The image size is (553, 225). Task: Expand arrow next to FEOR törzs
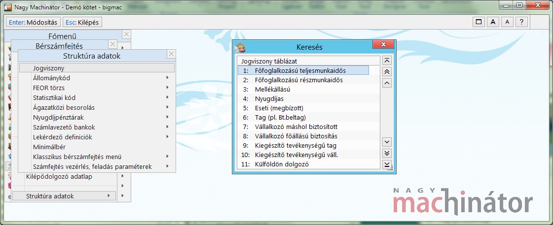[x=168, y=87]
